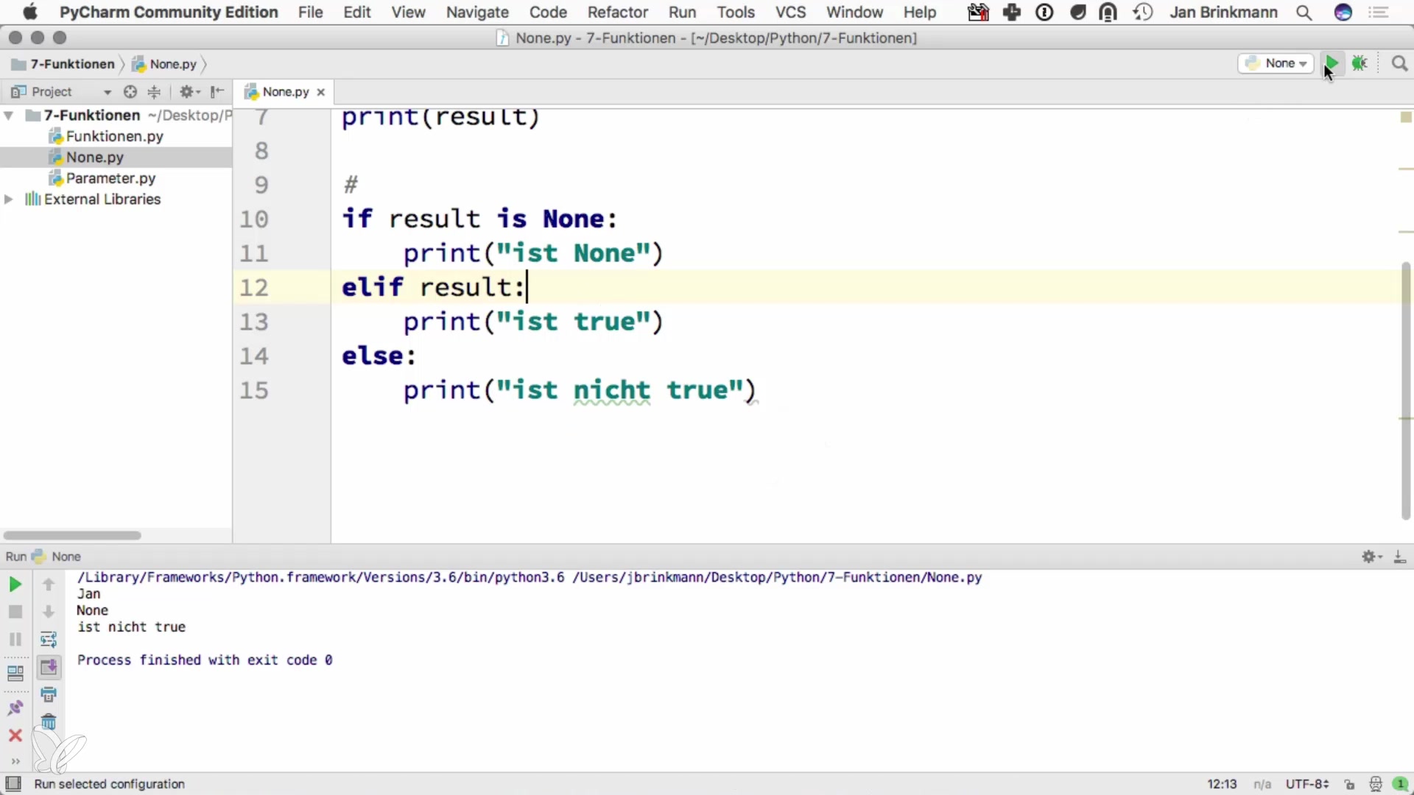Image resolution: width=1414 pixels, height=795 pixels.
Task: Clear console with the trash can icon
Action: (x=49, y=722)
